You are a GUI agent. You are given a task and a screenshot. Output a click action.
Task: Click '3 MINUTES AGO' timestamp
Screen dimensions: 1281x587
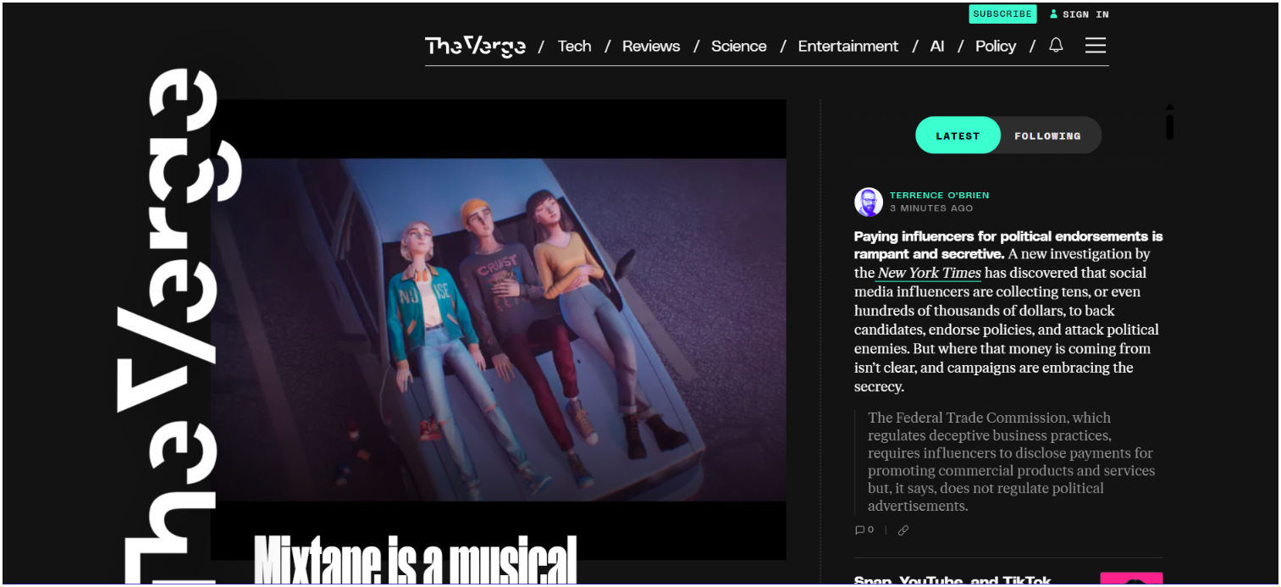pos(931,208)
